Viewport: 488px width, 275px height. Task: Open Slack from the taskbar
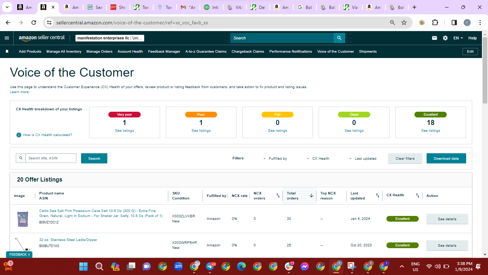289,266
